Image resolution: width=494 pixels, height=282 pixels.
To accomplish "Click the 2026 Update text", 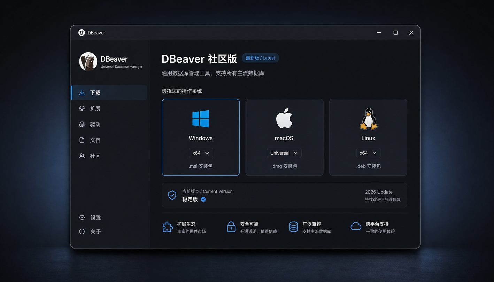I will (379, 192).
